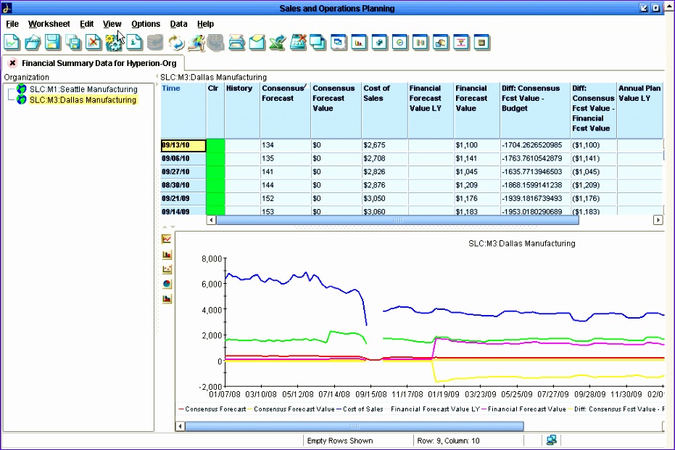Image resolution: width=675 pixels, height=450 pixels.
Task: Open a worksheet using the folder icon
Action: (33, 43)
